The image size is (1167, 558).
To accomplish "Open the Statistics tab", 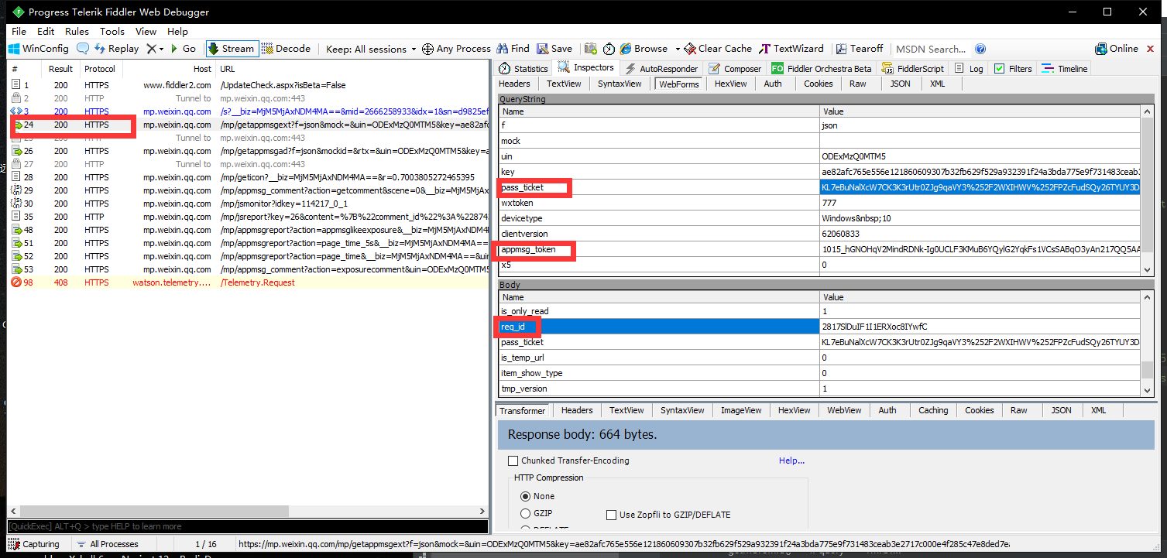I will tap(523, 69).
